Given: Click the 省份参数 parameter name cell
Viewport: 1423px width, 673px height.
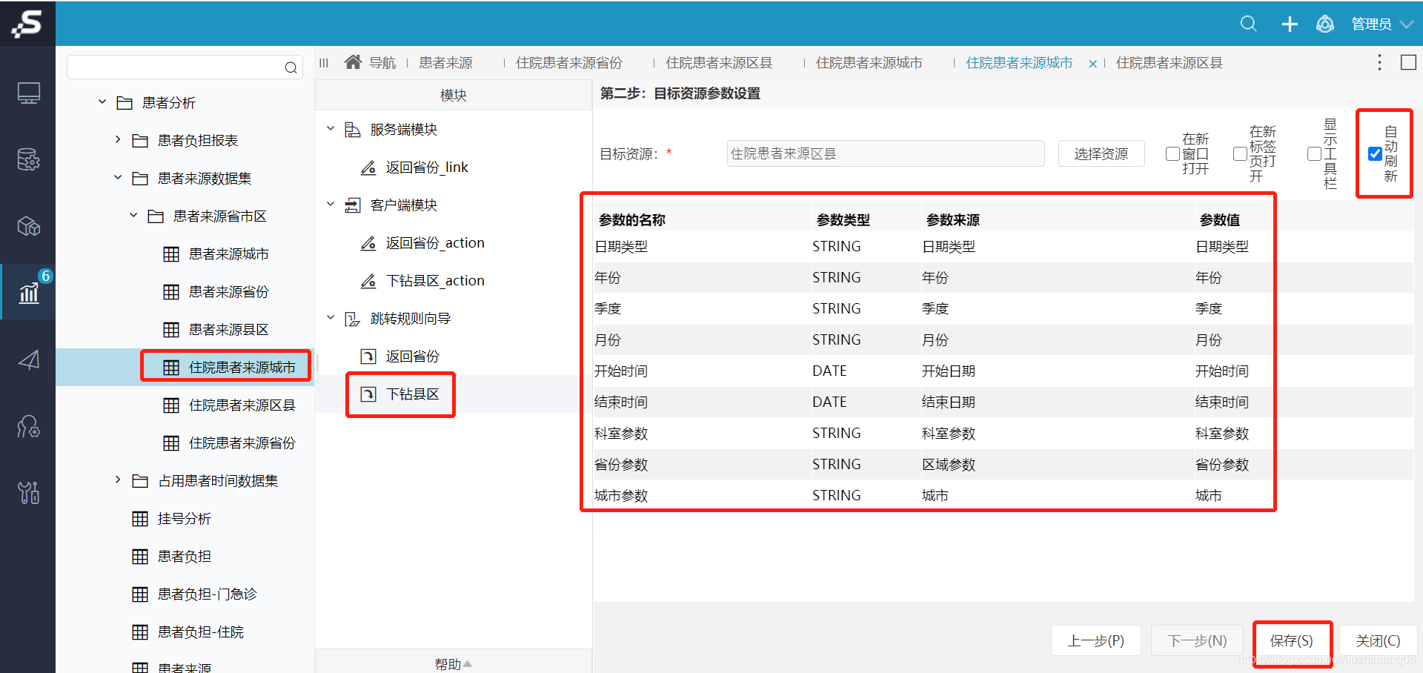Looking at the screenshot, I should (621, 465).
